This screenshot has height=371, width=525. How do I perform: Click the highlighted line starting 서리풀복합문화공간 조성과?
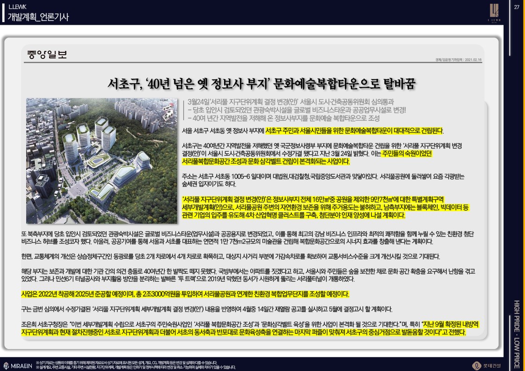(x=266, y=162)
